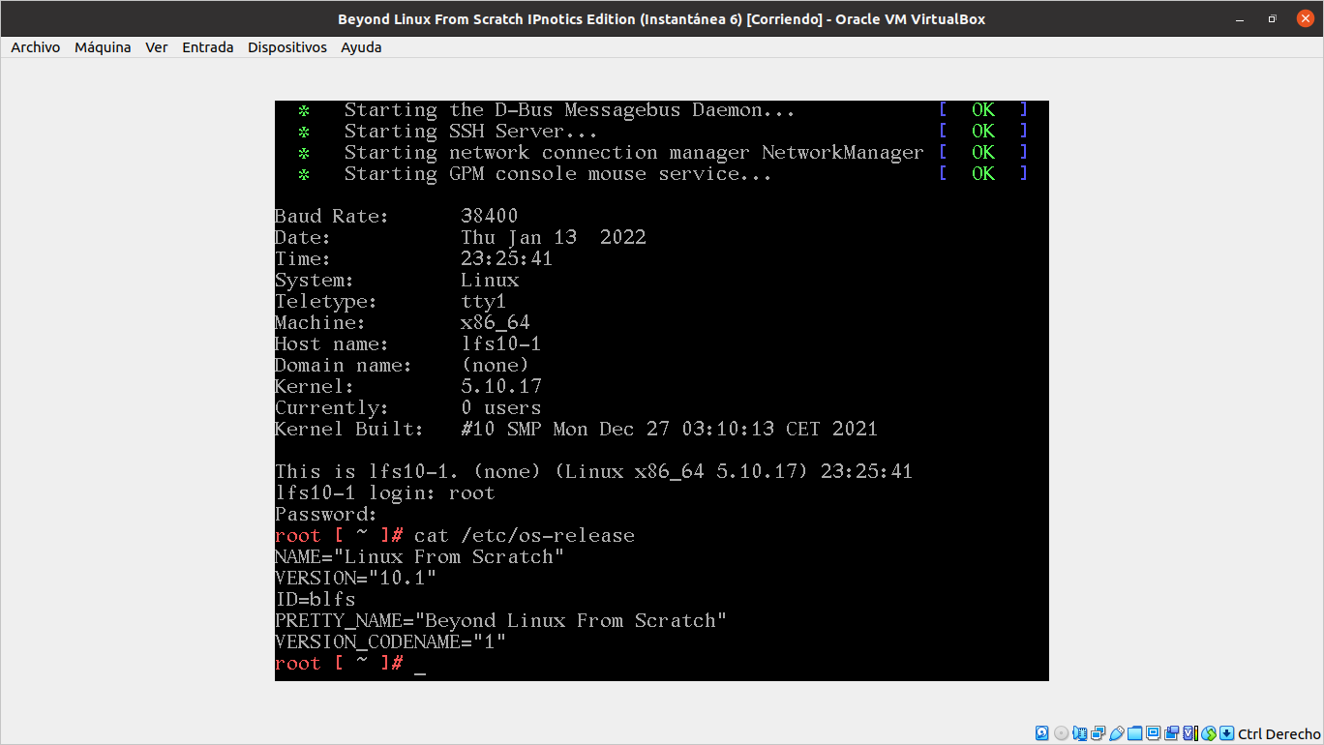Click the network adapters status icon
The width and height of the screenshot is (1324, 745).
[1098, 733]
